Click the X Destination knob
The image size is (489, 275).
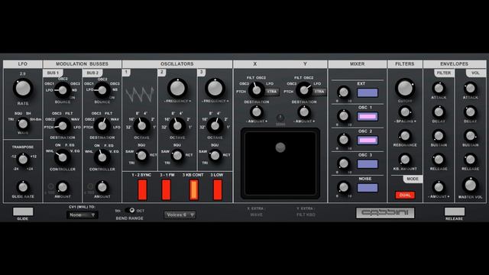point(257,90)
